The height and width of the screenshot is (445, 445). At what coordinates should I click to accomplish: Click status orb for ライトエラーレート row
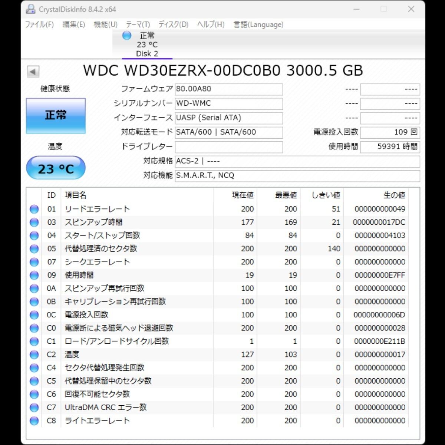[x=34, y=421]
